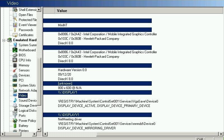Click the Passwords key icon
Image resolution: width=224 pixels, height=140 pixels.
pos(15,30)
